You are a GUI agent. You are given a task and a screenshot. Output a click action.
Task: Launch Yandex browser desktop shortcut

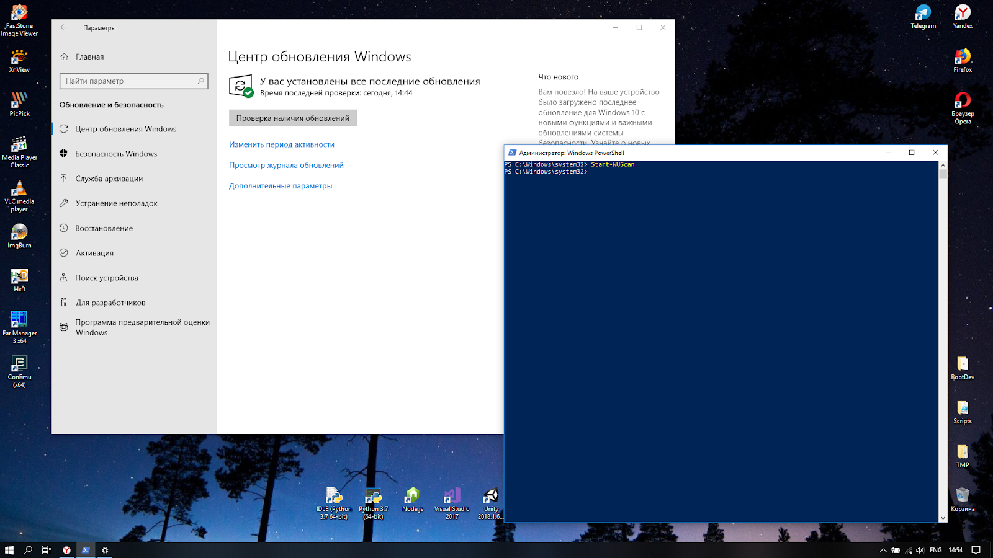pos(963,17)
